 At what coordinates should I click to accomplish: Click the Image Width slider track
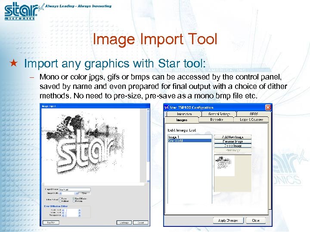click(x=68, y=193)
